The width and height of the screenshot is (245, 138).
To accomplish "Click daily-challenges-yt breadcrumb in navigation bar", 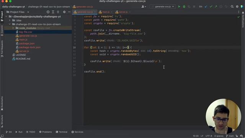I will [x=13, y=7].
